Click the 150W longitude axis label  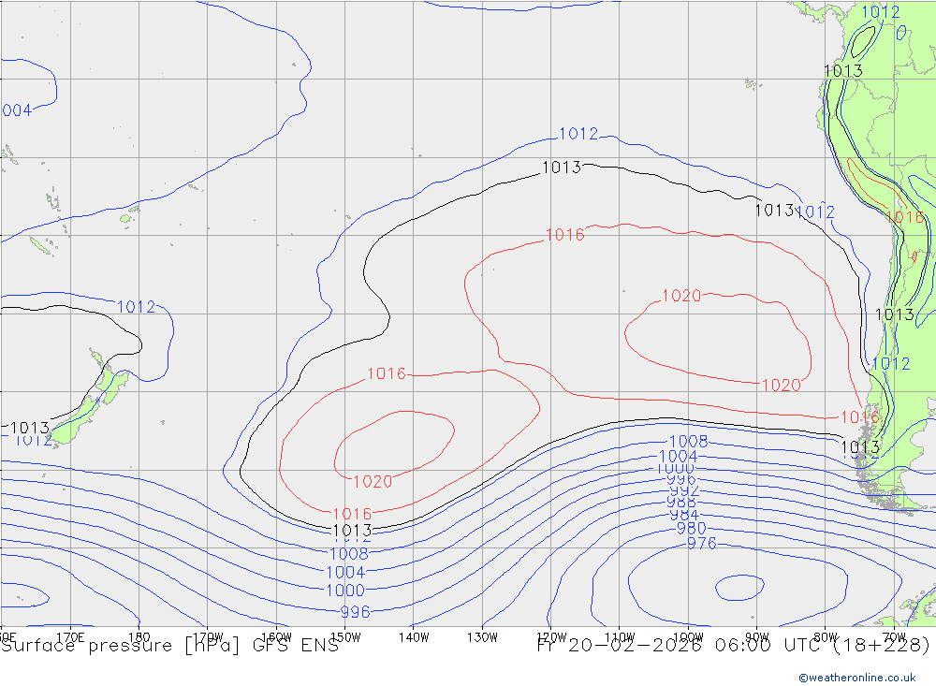click(345, 637)
